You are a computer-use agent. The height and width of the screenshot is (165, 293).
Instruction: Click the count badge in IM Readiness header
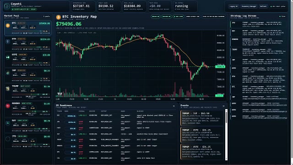point(174,106)
